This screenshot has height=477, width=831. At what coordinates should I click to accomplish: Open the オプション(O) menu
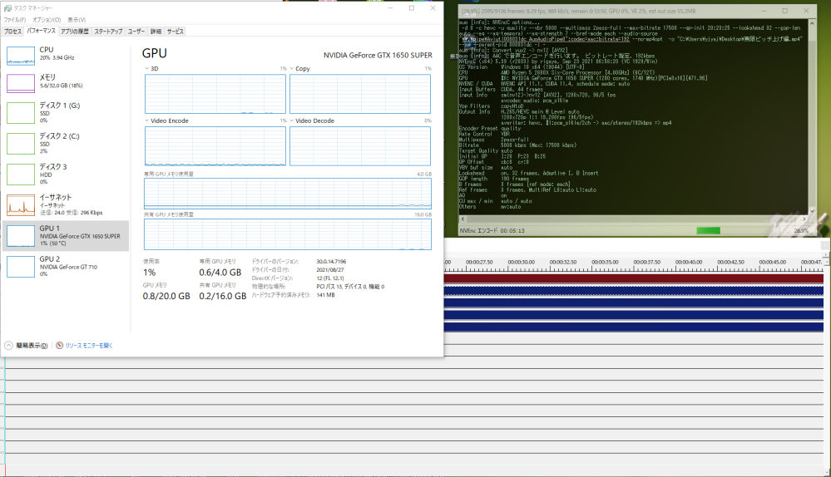click(x=46, y=19)
